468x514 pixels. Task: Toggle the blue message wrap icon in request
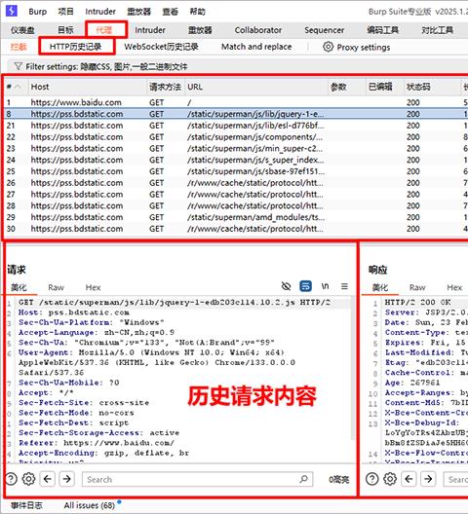pyautogui.click(x=306, y=286)
